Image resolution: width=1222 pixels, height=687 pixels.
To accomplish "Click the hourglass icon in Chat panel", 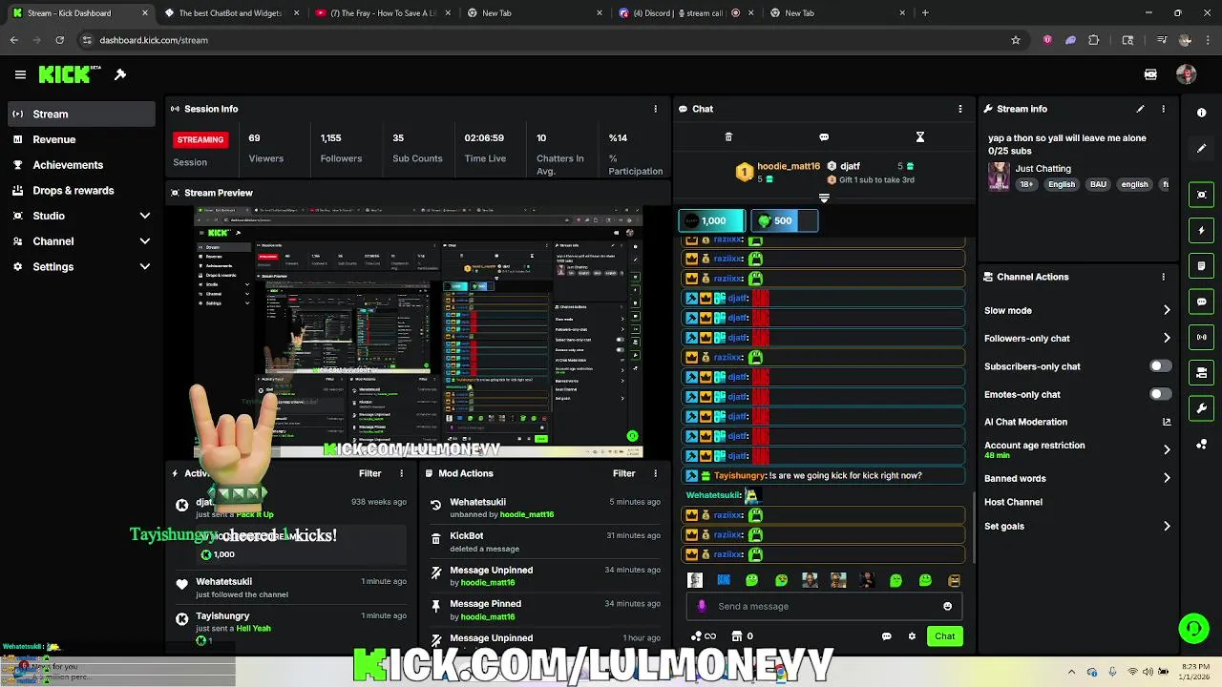I will tap(919, 137).
